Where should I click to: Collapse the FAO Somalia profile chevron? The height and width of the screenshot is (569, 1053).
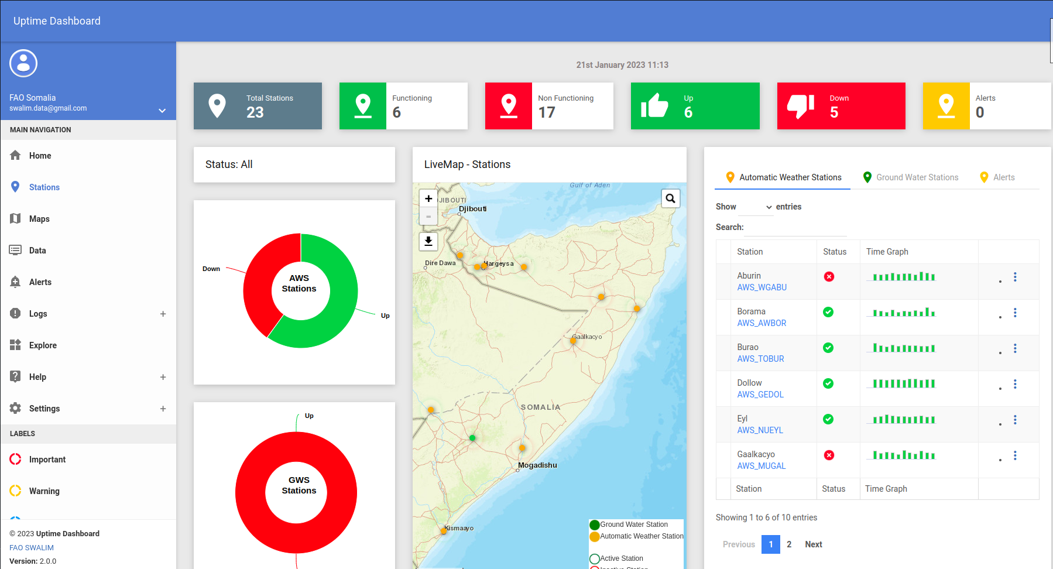pos(162,110)
